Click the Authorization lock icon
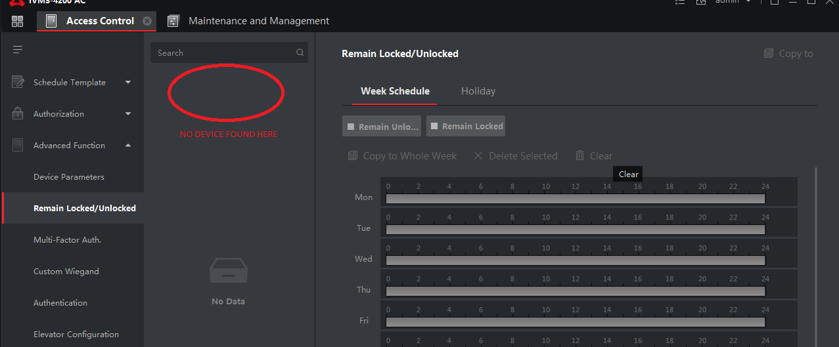839x347 pixels. coord(18,113)
